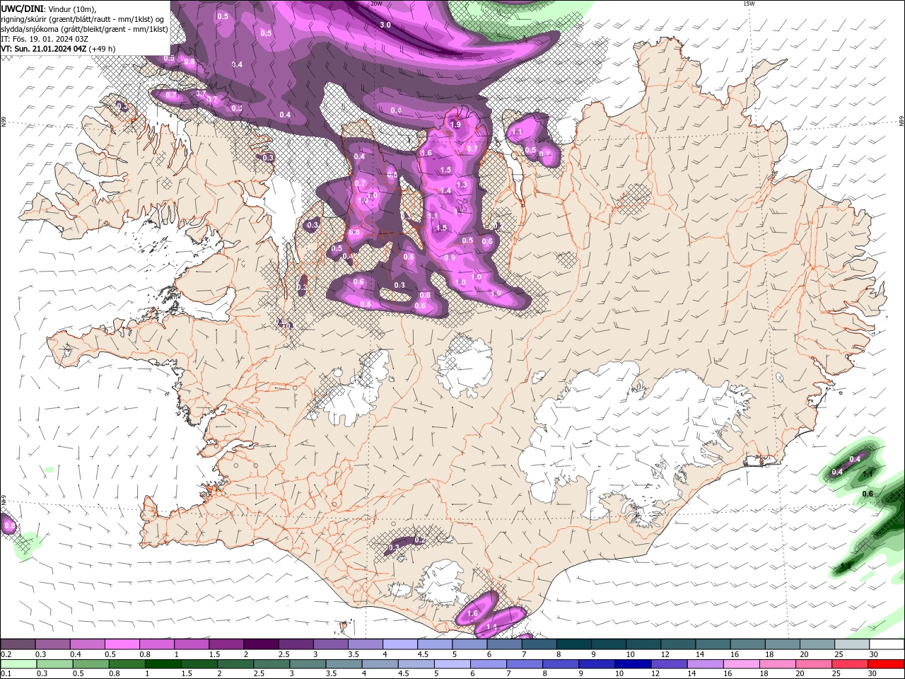
Task: Click the '18' label under the rain legend
Action: coord(764,674)
